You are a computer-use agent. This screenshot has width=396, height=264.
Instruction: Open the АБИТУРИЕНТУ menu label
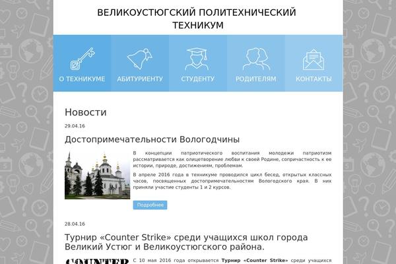[x=140, y=79]
